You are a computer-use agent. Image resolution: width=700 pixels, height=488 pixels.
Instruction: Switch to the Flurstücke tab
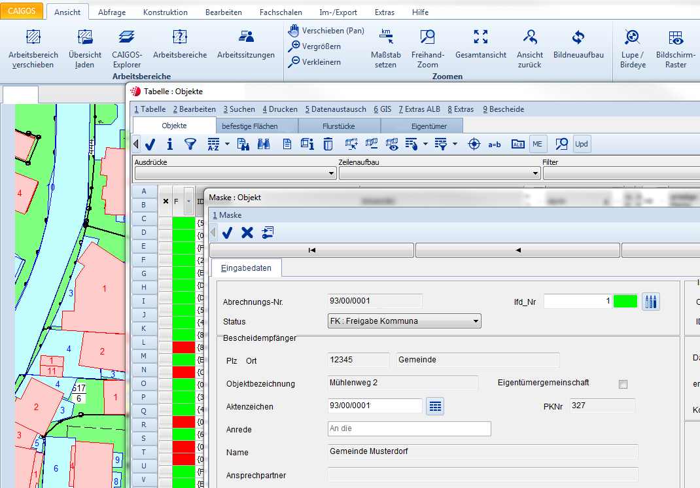click(x=339, y=126)
